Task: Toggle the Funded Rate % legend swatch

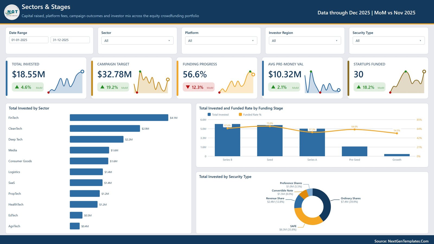Action: click(x=240, y=114)
